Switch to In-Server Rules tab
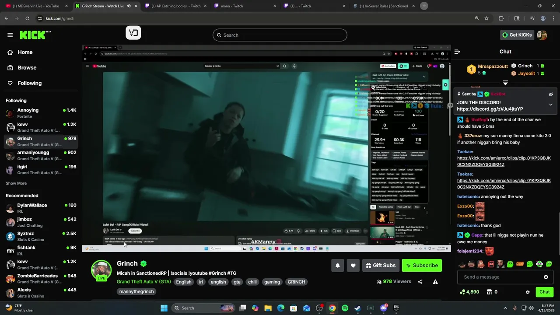Image resolution: width=560 pixels, height=315 pixels. coord(383,6)
